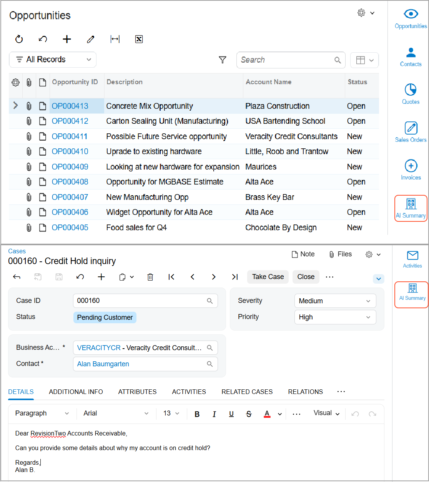Open the Arial font dropdown
Viewport: 429px width, 482px height.
[x=116, y=413]
